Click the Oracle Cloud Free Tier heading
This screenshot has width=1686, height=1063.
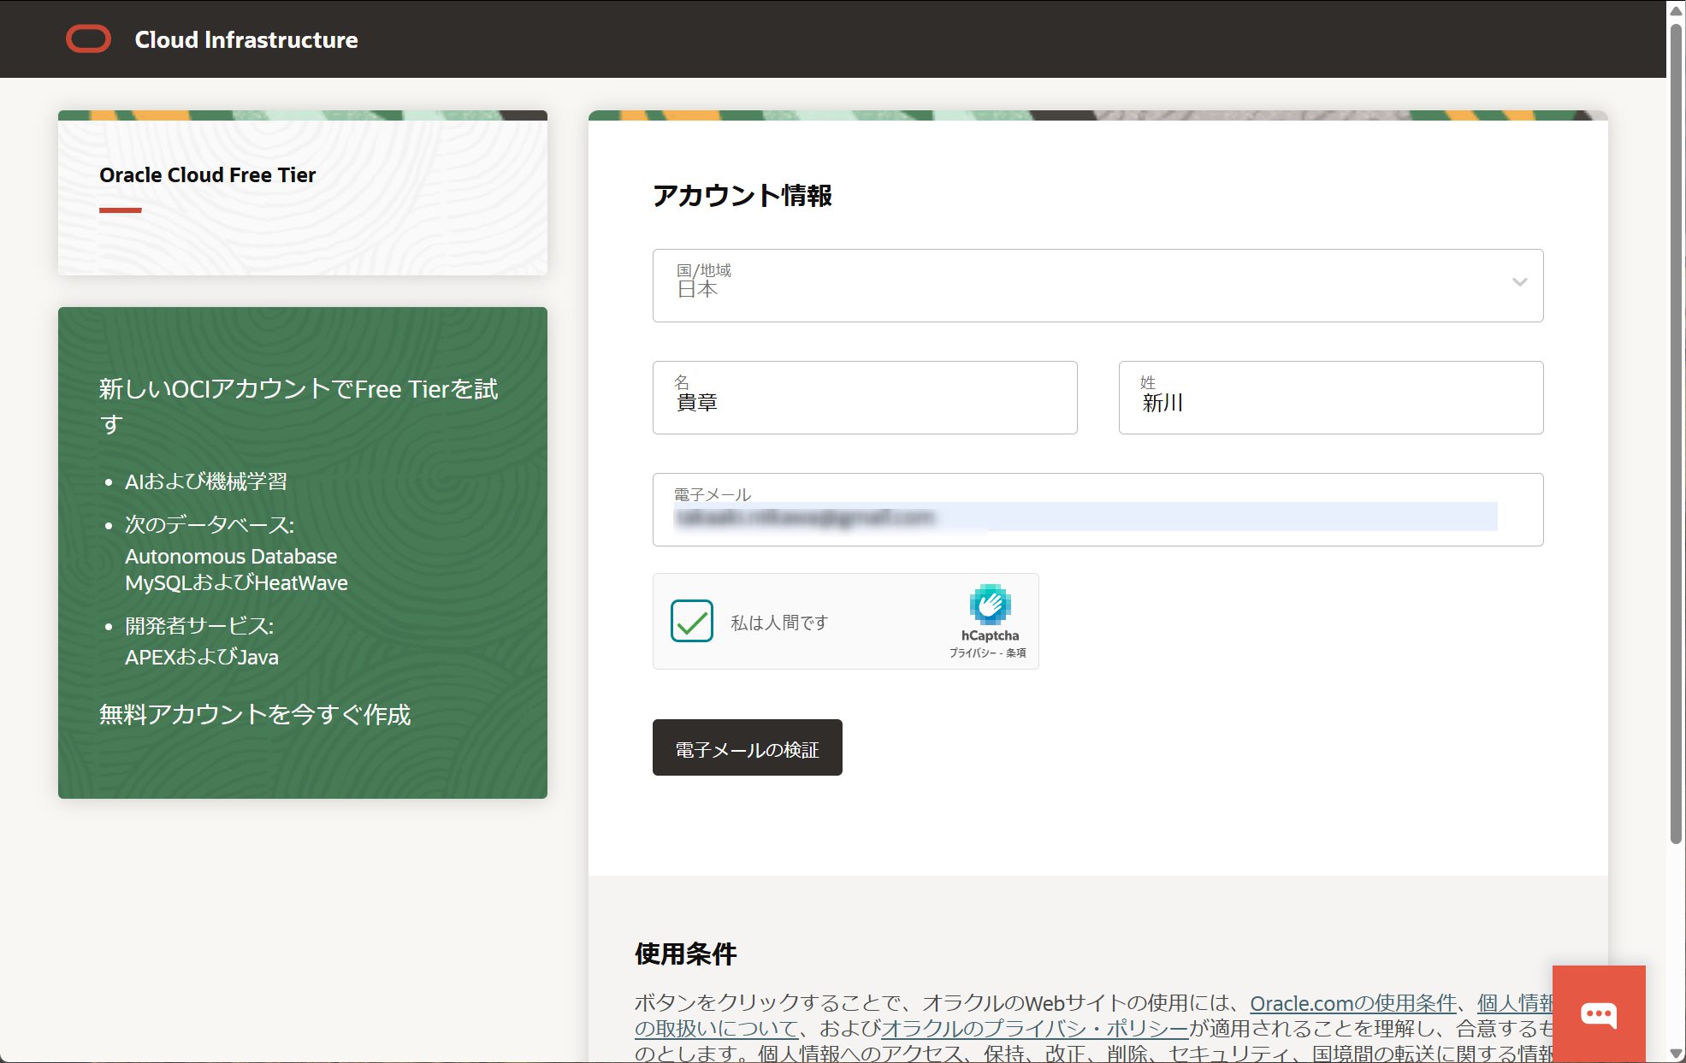(x=208, y=174)
